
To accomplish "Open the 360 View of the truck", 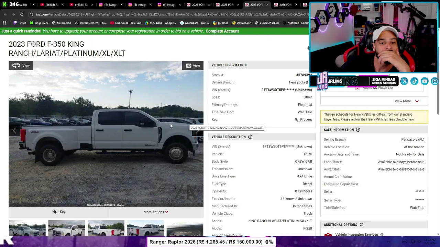I will pyautogui.click(x=21, y=66).
